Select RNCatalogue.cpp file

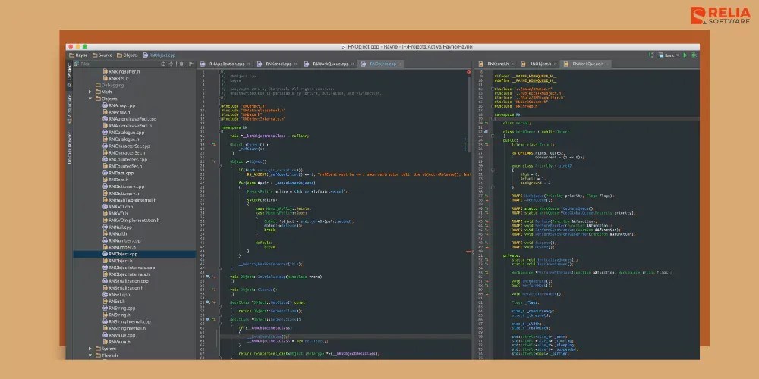123,133
